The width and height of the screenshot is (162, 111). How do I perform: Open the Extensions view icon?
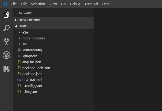tap(6, 69)
